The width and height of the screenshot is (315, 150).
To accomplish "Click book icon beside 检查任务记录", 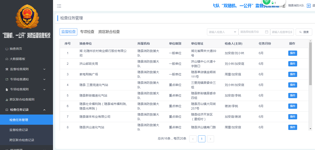I will pos(7,110).
